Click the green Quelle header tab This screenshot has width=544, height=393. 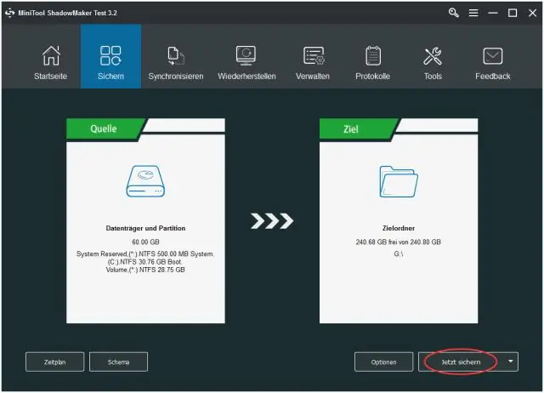coord(104,128)
